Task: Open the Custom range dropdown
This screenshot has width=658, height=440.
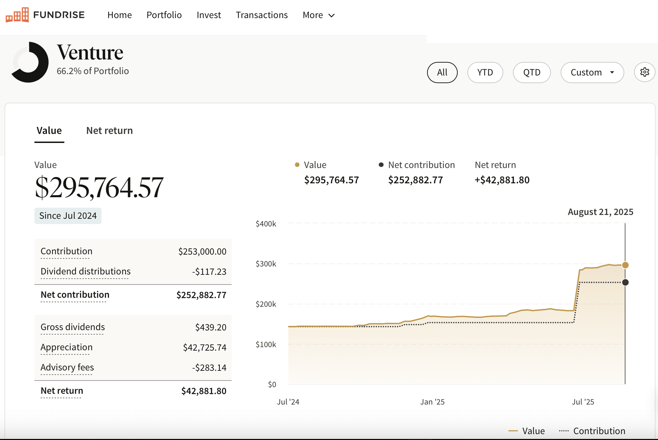Action: (592, 72)
